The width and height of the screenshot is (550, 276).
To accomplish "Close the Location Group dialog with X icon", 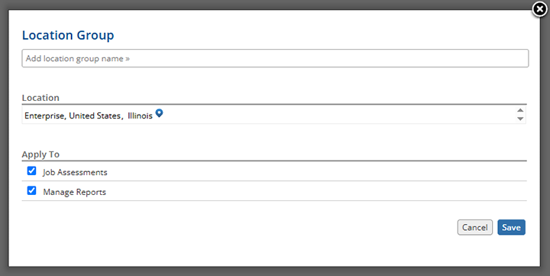I will tap(539, 9).
